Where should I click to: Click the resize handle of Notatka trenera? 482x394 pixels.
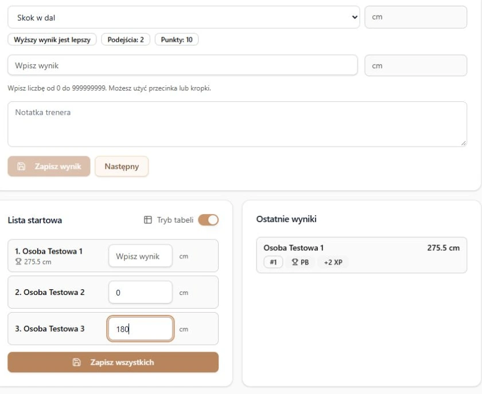coord(464,143)
